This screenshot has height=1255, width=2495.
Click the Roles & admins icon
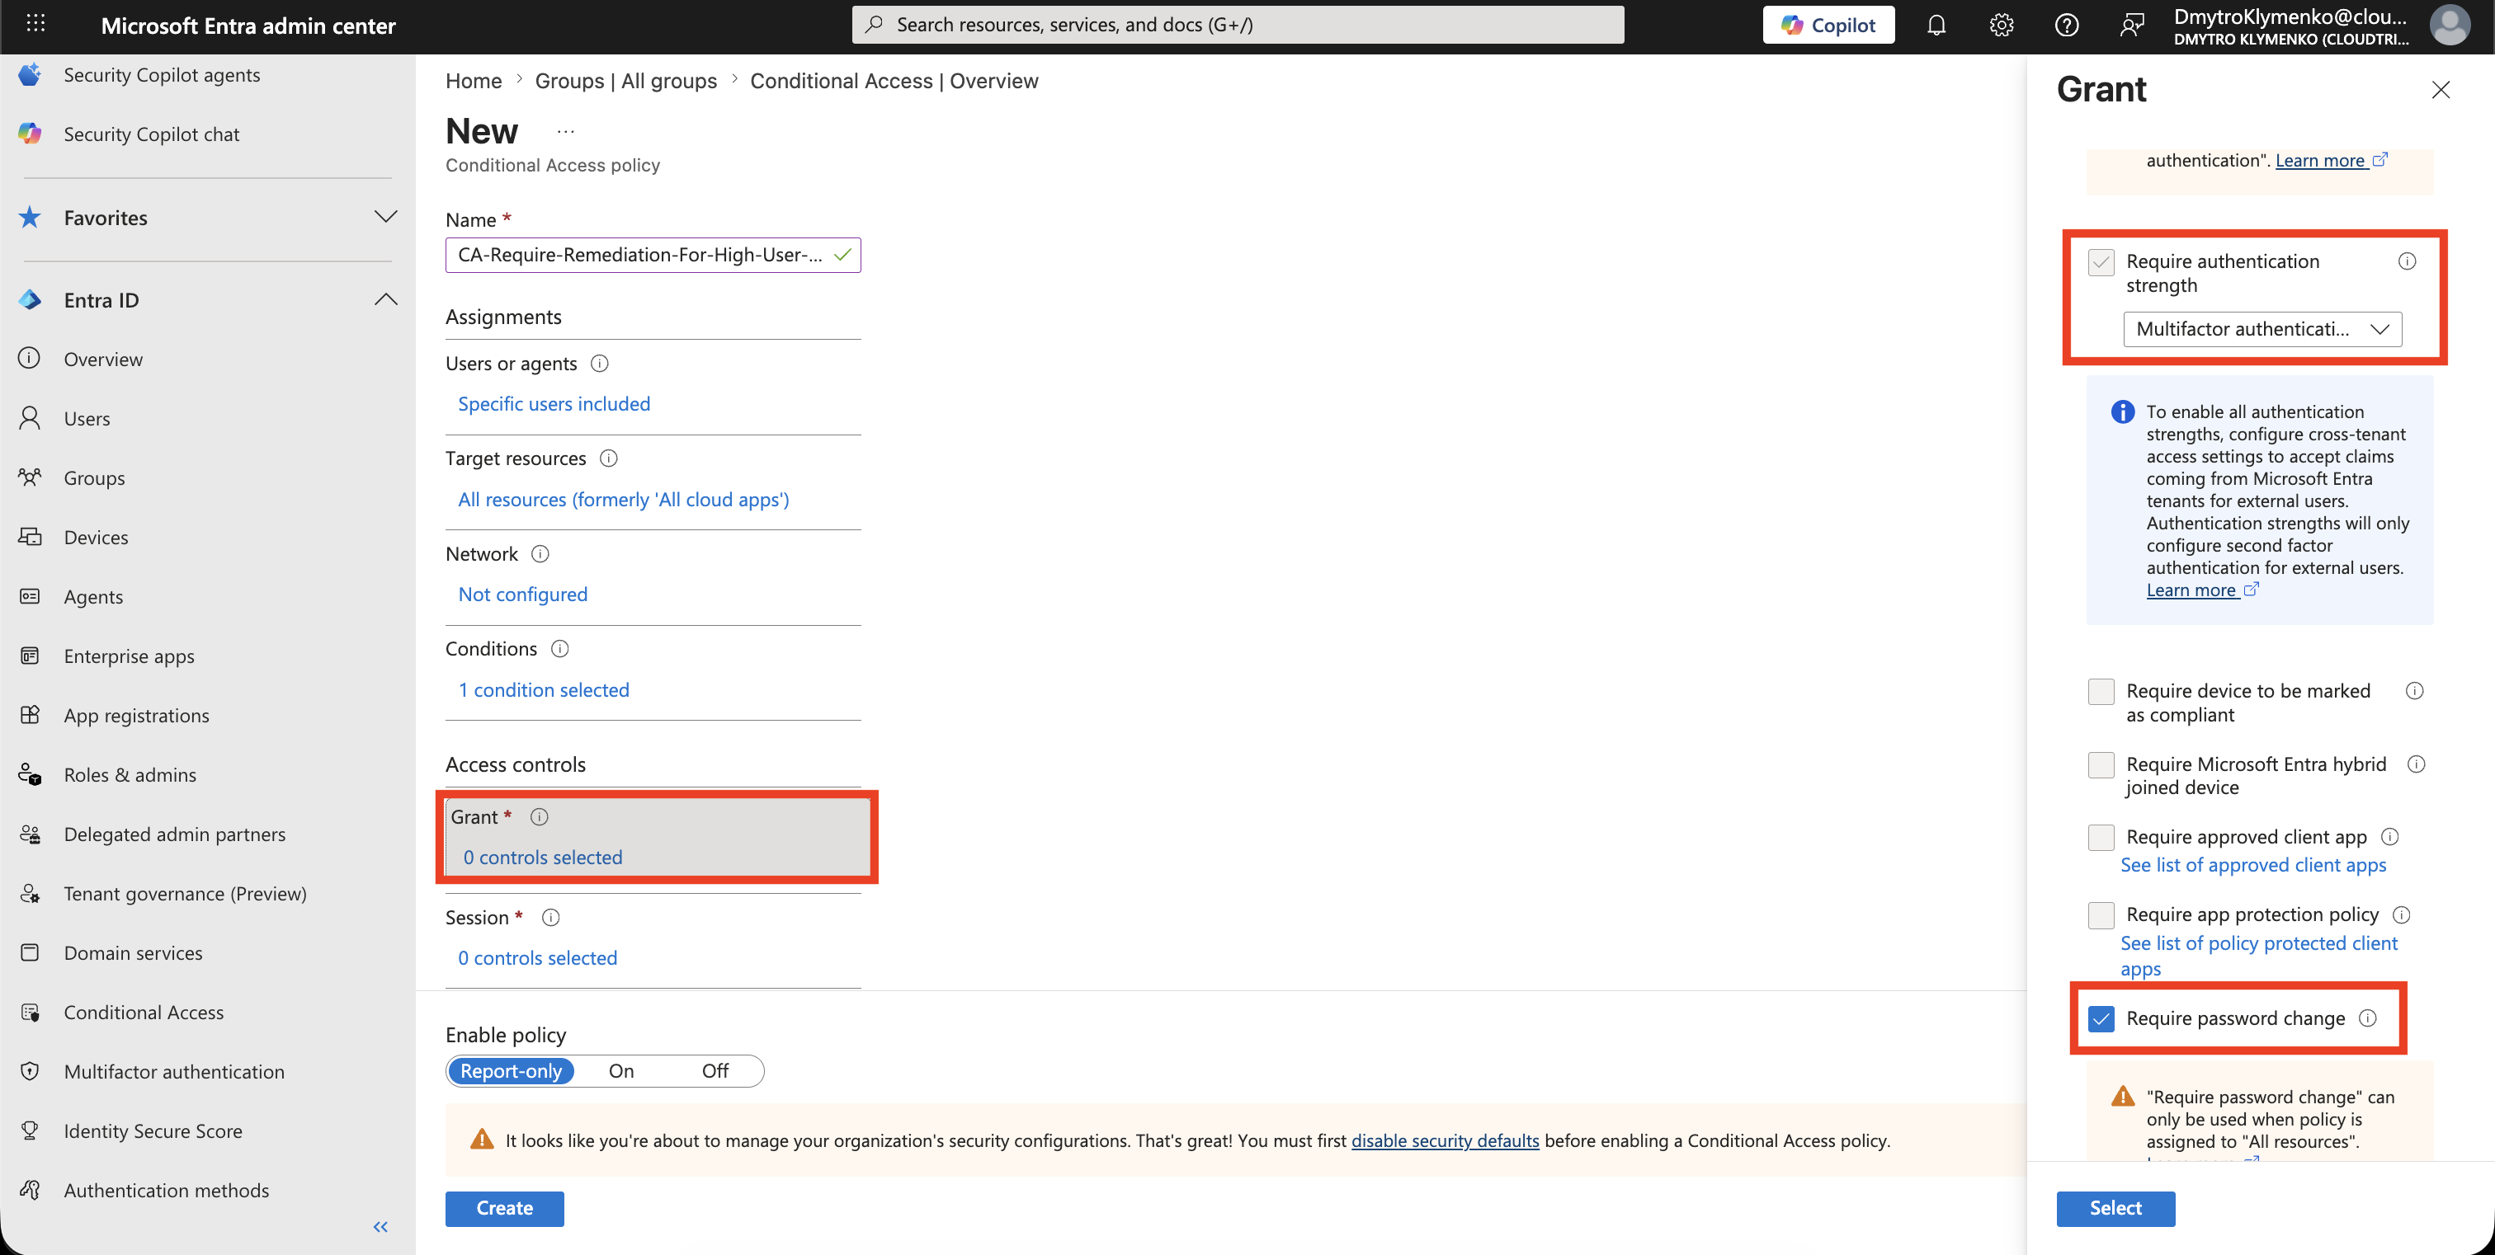point(30,774)
